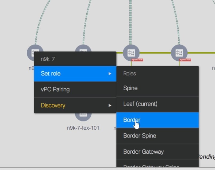Select the switch node partly hidden behind the n9k-7 menu header
Screen dimensions: 215x170
point(83,48)
